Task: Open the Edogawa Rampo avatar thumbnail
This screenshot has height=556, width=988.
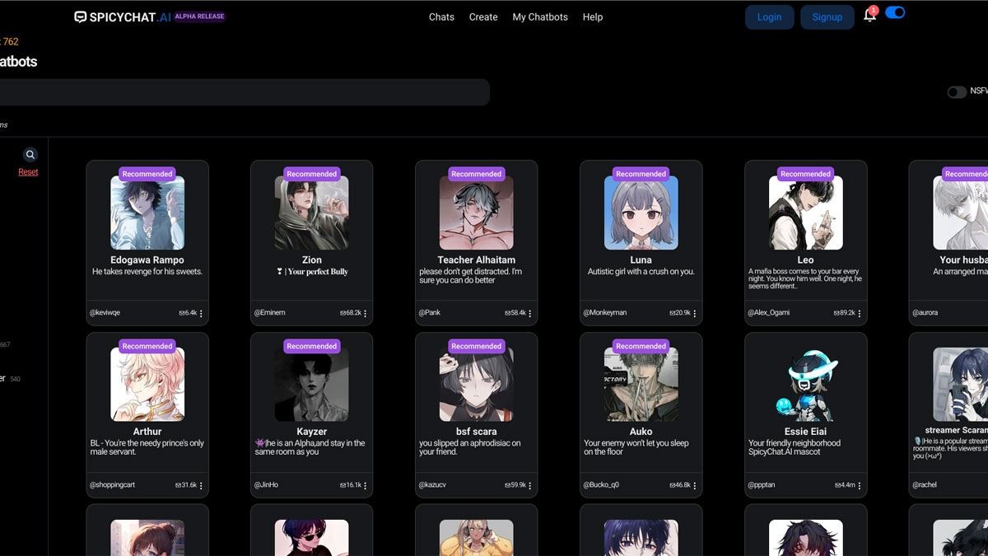Action: (147, 213)
